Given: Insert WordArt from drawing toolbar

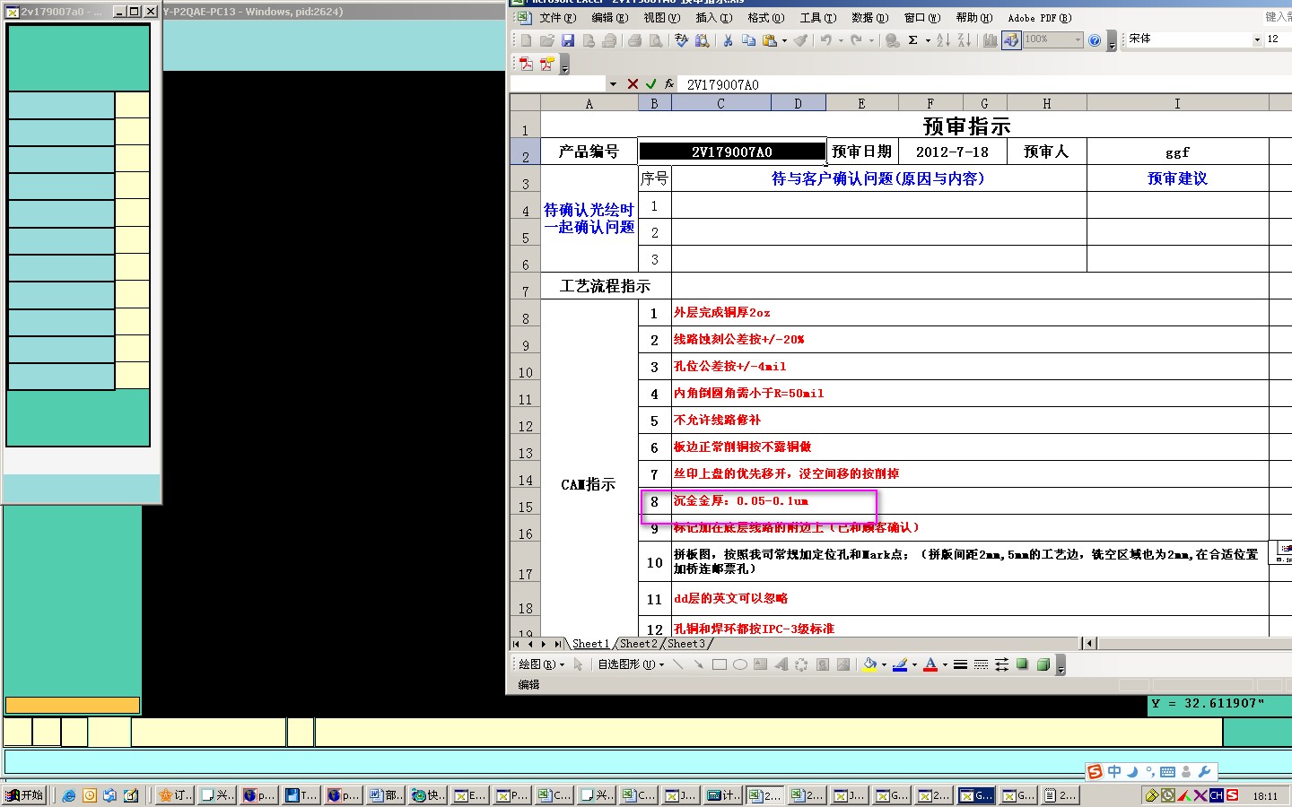Looking at the screenshot, I should 781,664.
